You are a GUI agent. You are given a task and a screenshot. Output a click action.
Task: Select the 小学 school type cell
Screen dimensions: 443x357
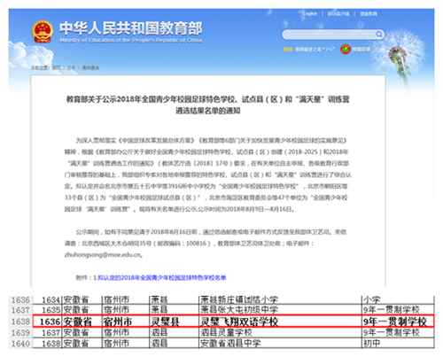click(398, 300)
